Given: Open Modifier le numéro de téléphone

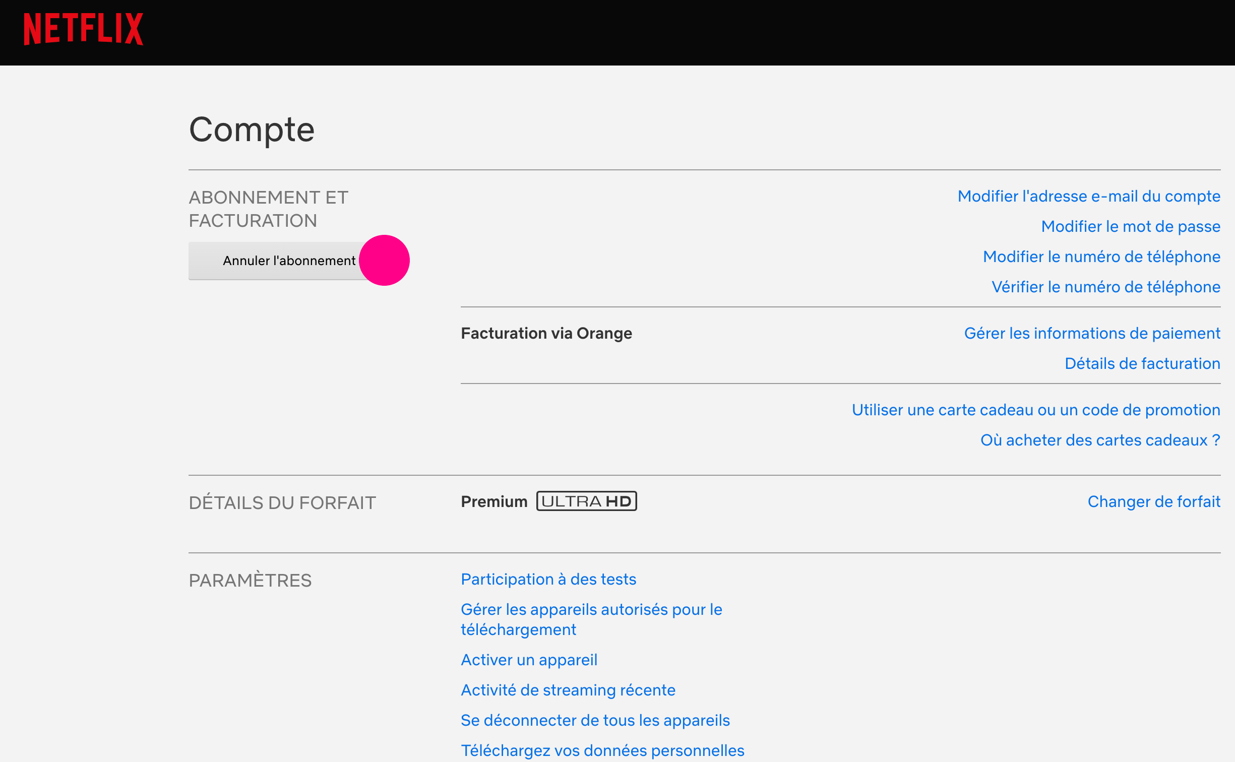Looking at the screenshot, I should point(1101,257).
